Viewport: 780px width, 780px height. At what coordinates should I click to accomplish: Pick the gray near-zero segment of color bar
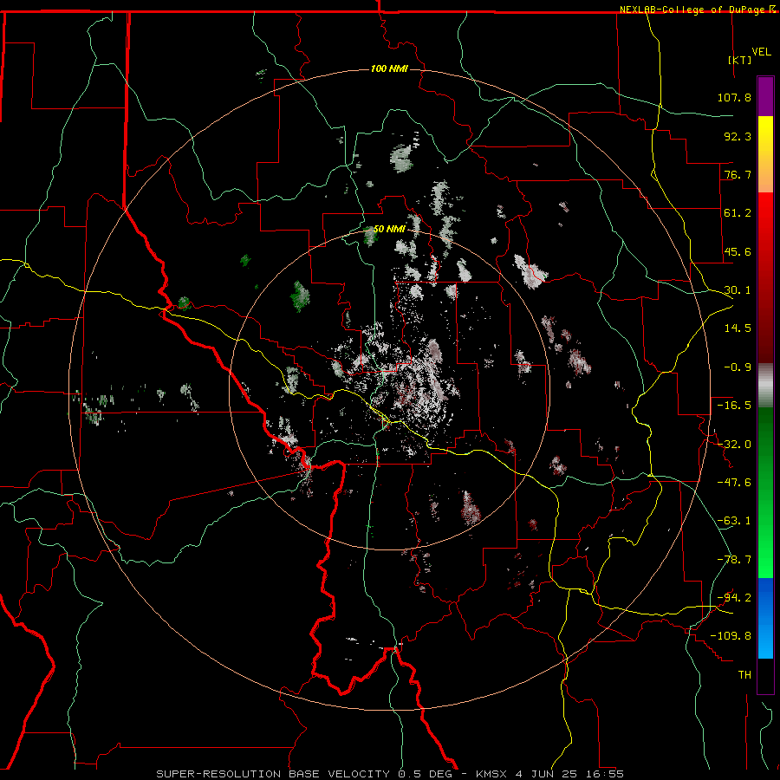[x=765, y=386]
